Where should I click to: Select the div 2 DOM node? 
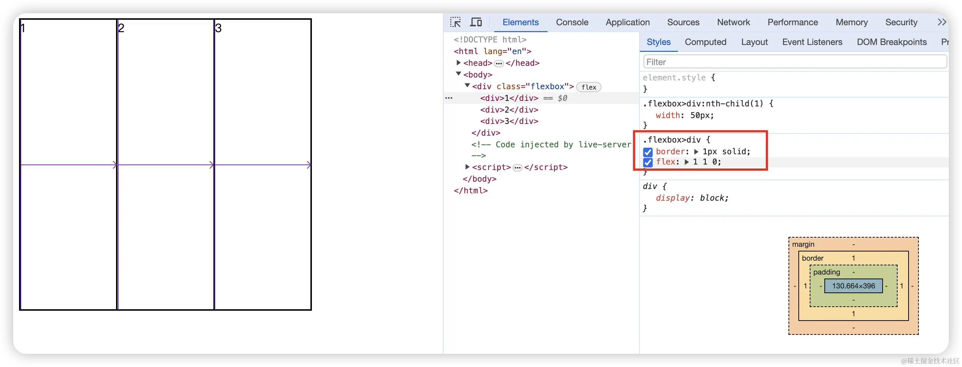tap(509, 110)
